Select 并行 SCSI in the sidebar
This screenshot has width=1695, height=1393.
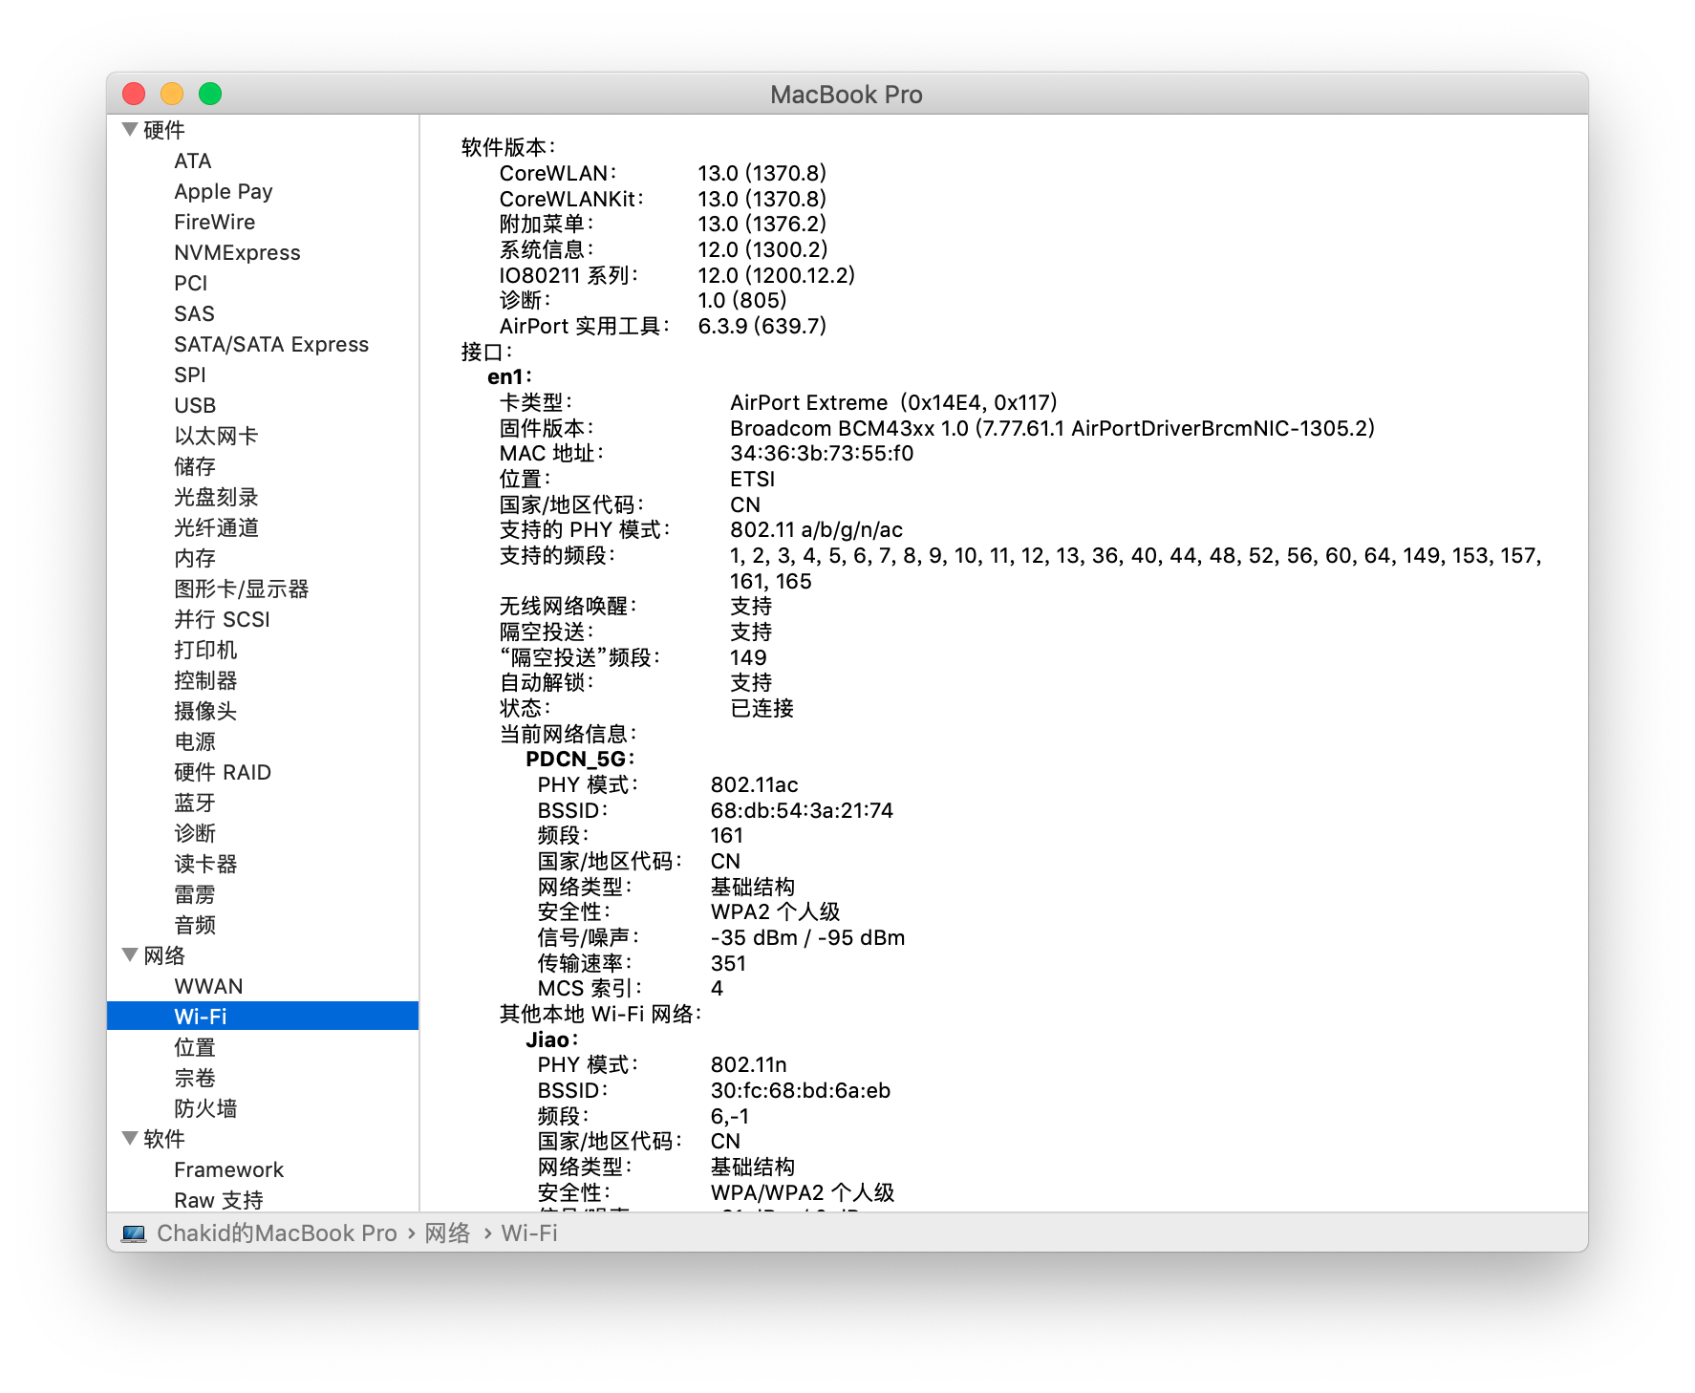(x=222, y=619)
